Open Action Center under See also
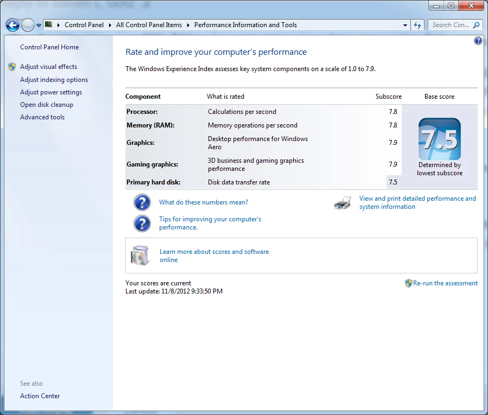This screenshot has height=415, width=488. [40, 395]
